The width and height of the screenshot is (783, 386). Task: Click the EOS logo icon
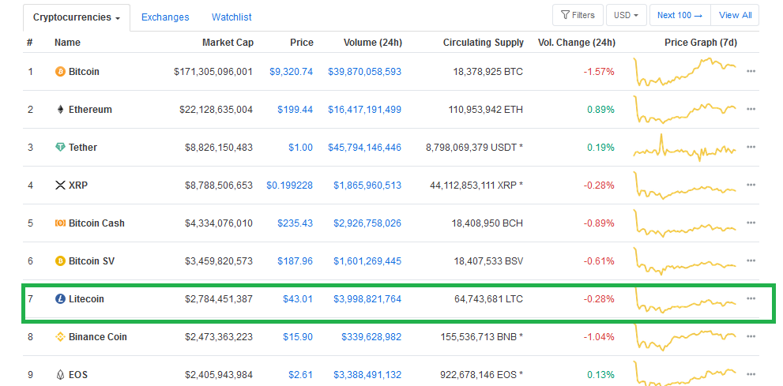(x=60, y=375)
